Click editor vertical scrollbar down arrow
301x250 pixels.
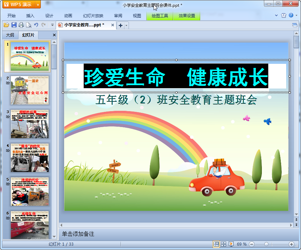tap(296, 214)
